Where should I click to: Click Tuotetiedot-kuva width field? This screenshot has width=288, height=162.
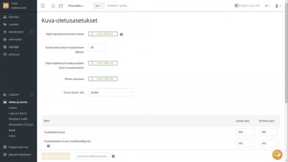[245, 132]
